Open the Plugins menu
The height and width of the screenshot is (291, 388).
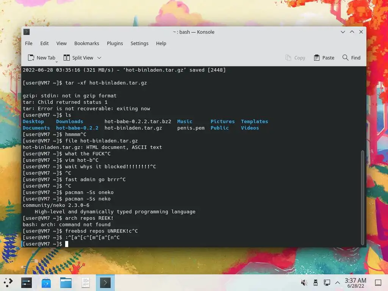click(115, 43)
